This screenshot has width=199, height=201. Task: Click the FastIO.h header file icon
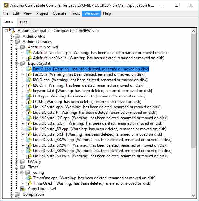point(29,74)
